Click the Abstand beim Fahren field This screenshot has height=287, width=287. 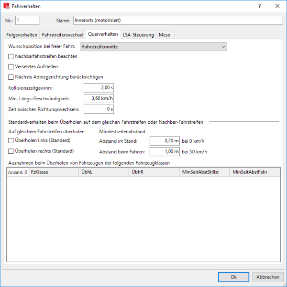coord(165,151)
